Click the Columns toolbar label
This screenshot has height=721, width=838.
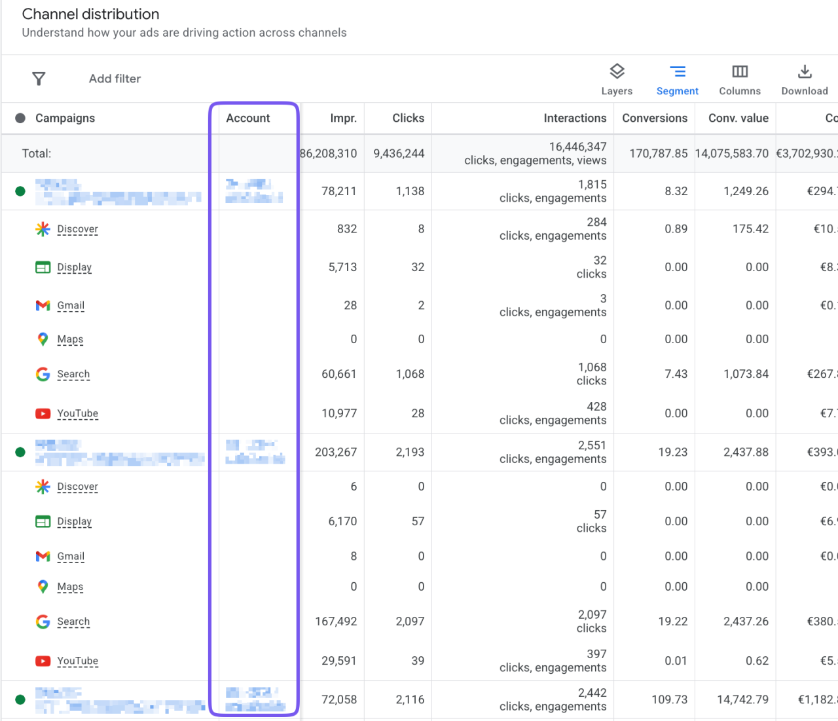pyautogui.click(x=739, y=91)
